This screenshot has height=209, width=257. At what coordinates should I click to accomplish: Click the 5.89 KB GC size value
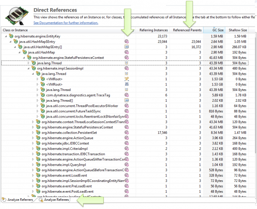click(x=217, y=95)
